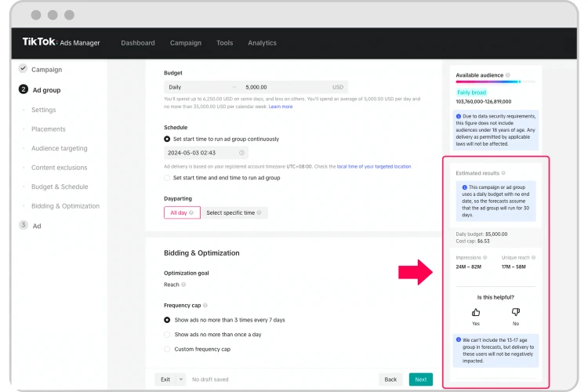Click the Available audience info icon
588x392 pixels.
click(x=508, y=75)
